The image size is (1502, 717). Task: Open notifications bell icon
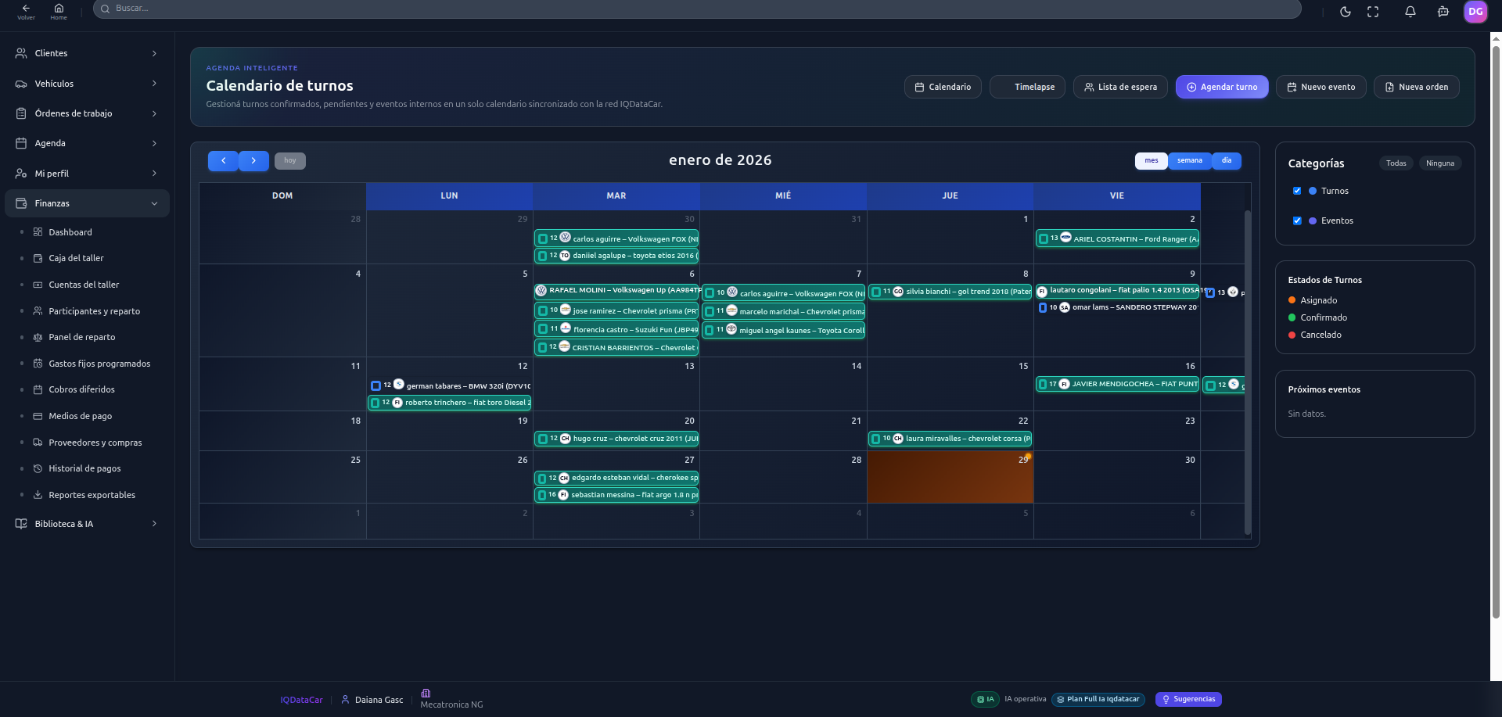coord(1410,12)
